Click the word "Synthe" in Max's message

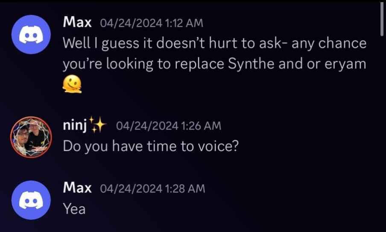(251, 64)
